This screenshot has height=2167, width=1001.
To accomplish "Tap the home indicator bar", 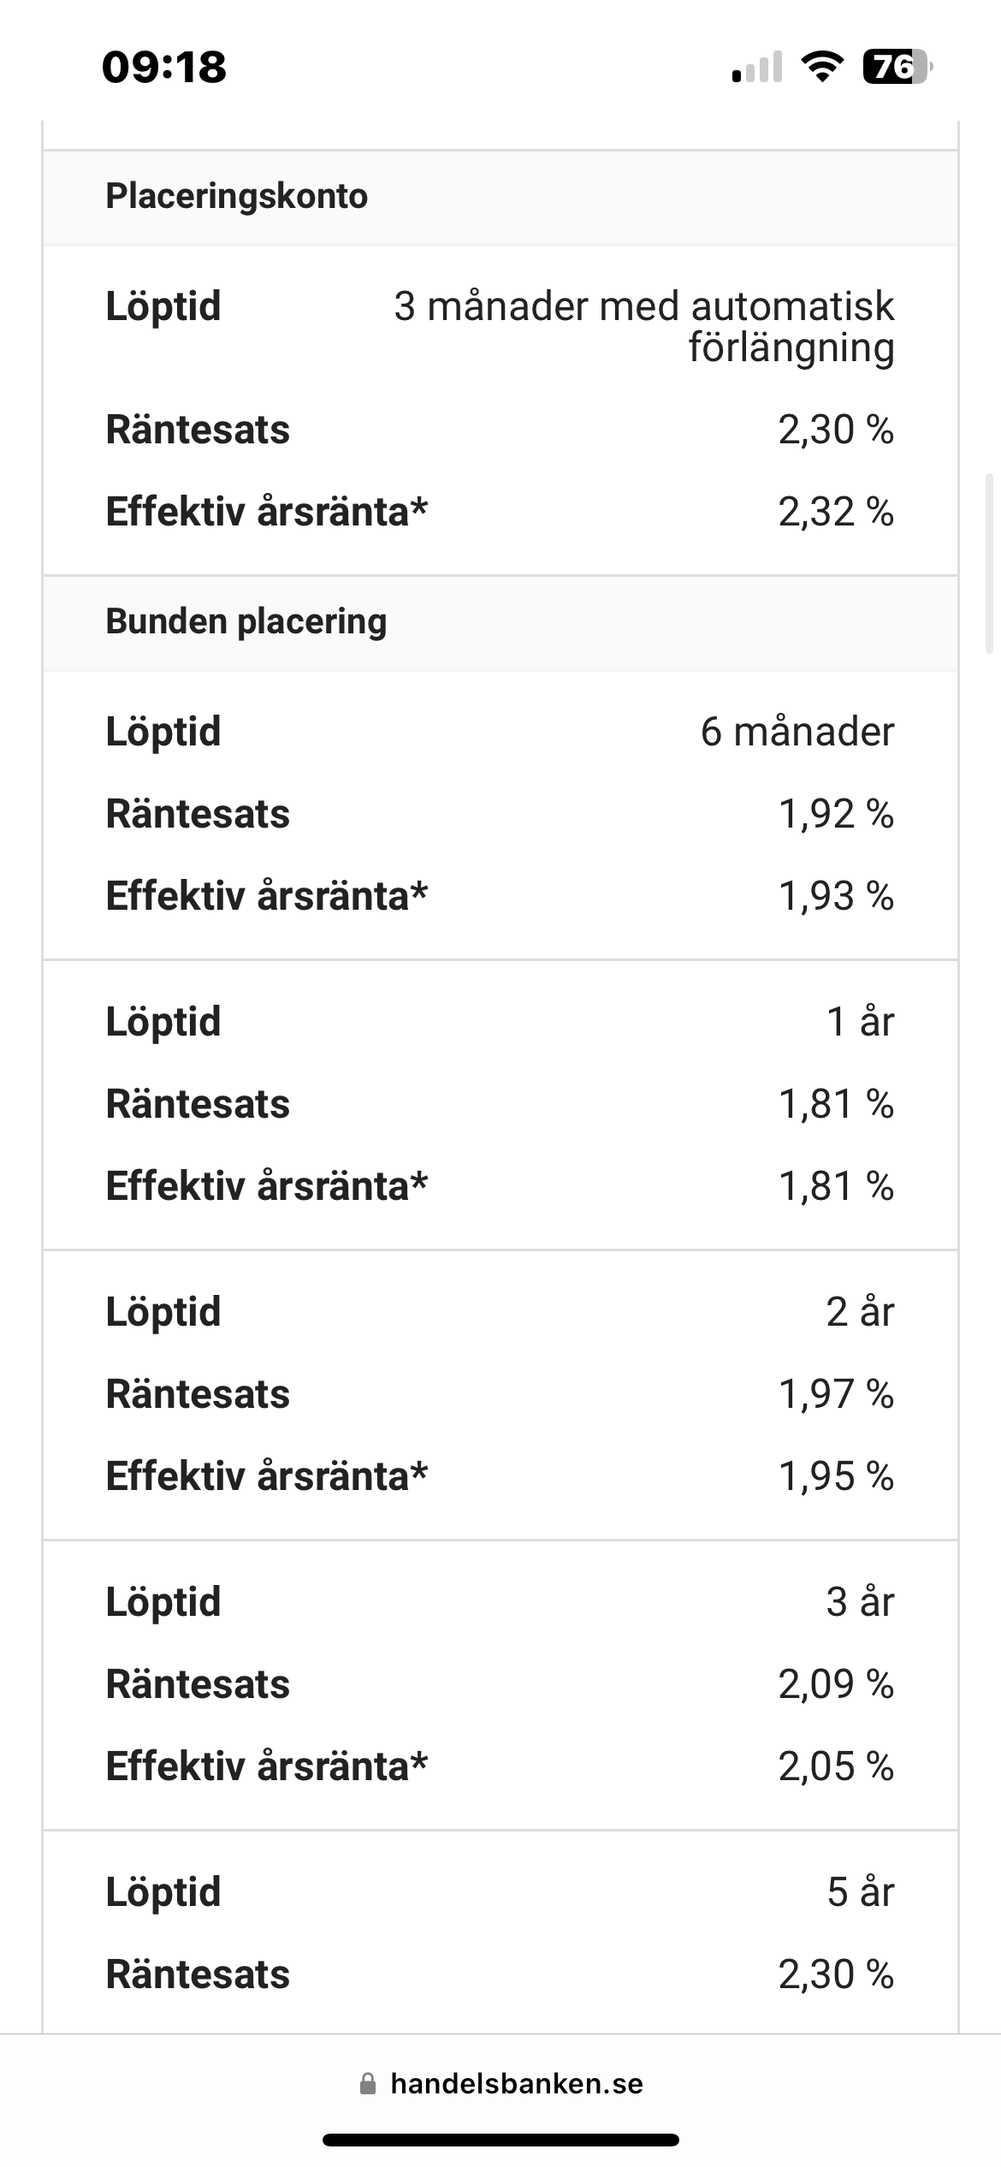I will point(500,2140).
